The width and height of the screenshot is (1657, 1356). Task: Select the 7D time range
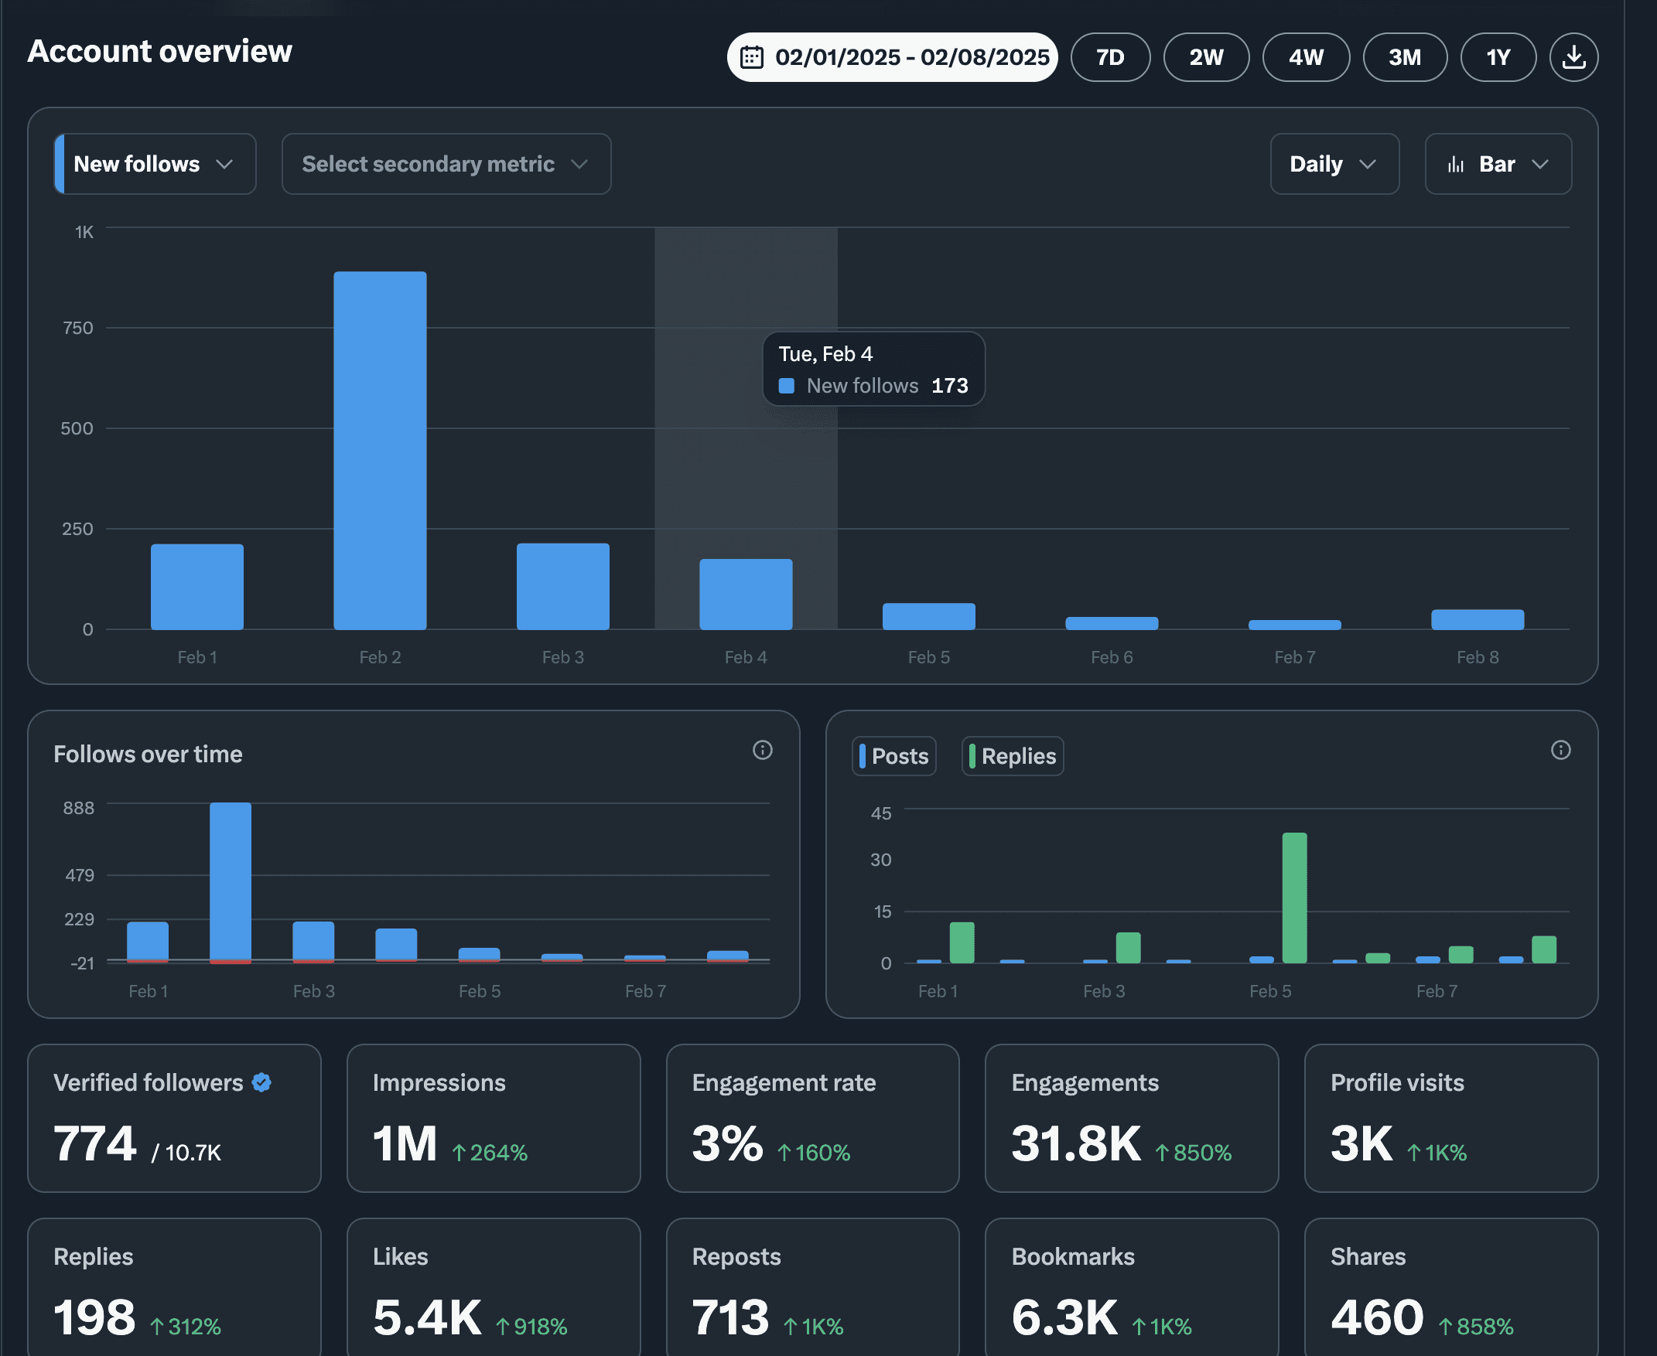1110,57
